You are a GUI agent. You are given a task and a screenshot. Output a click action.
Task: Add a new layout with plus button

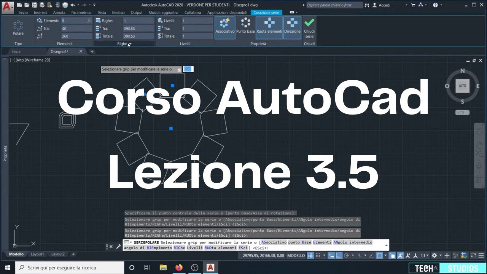(x=73, y=254)
